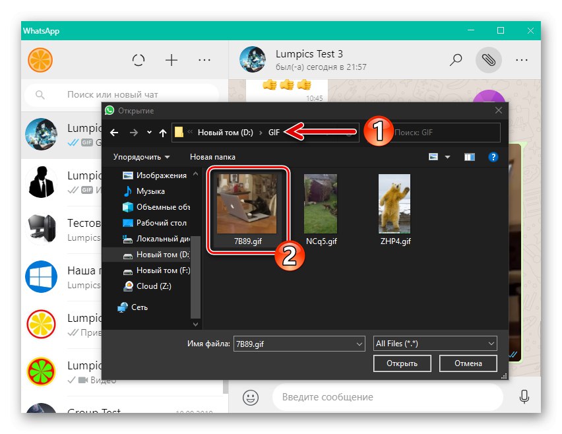
Task: Open the All Files file type dropdown
Action: tap(435, 343)
